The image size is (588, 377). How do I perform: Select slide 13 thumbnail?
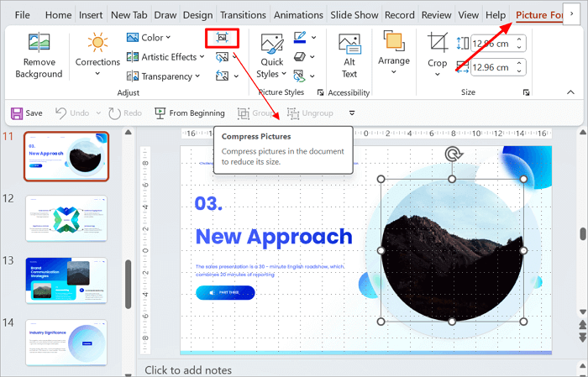click(x=66, y=280)
